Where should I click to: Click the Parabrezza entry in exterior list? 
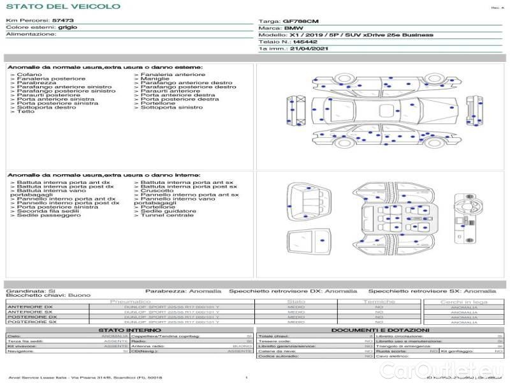pyautogui.click(x=33, y=83)
